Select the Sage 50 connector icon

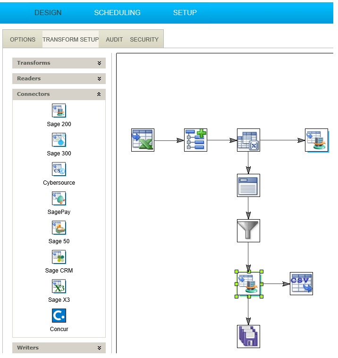coord(59,228)
